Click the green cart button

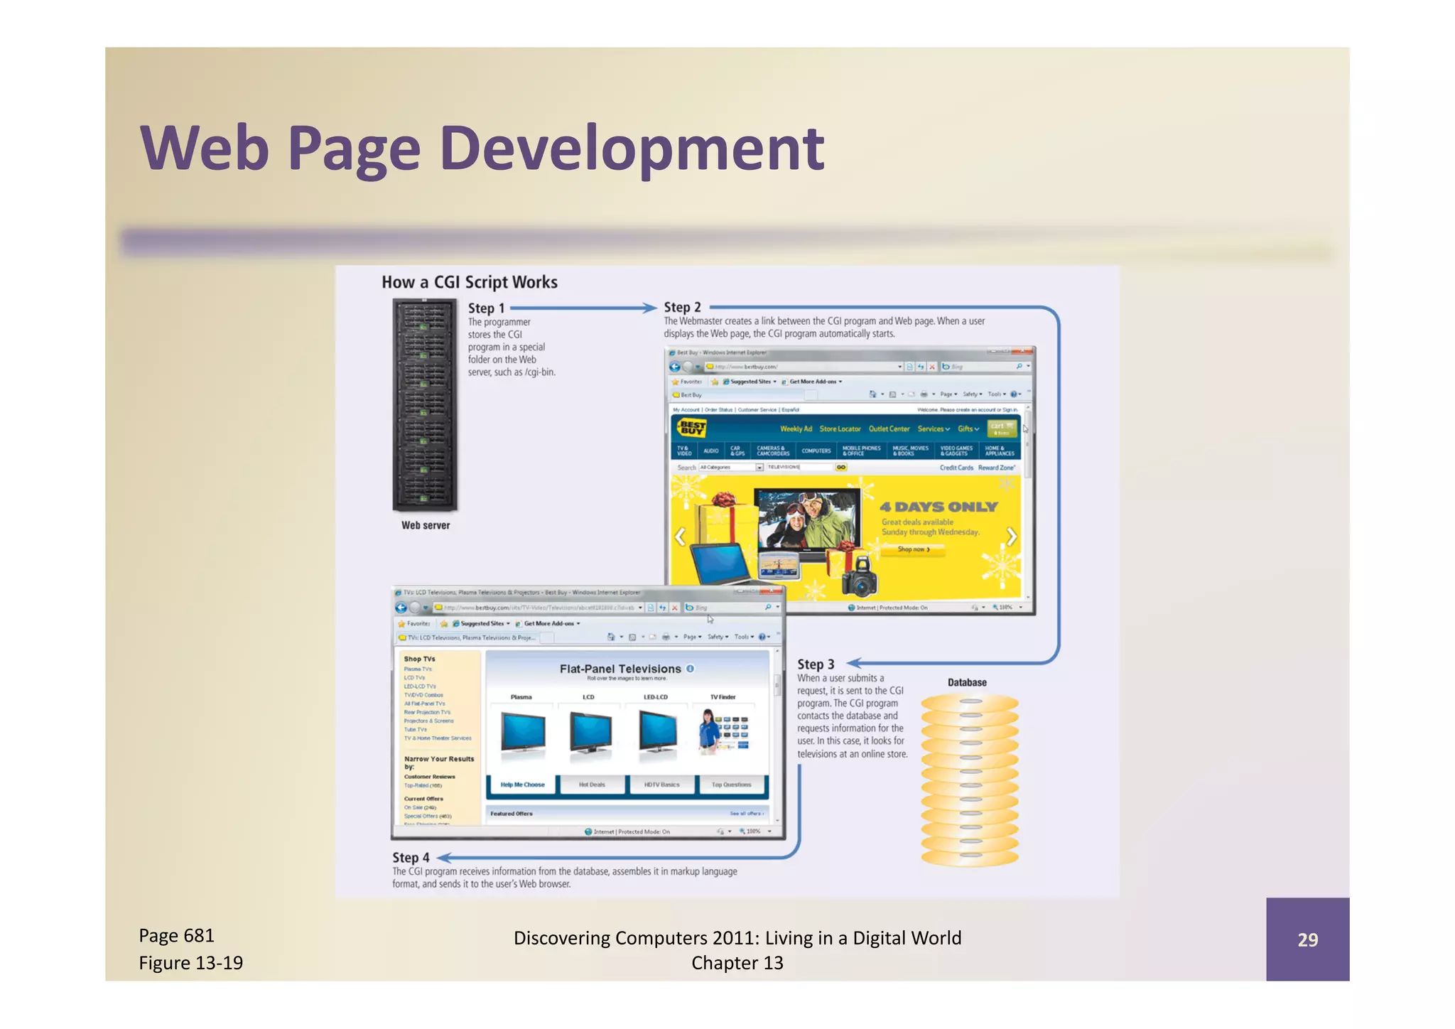1002,428
